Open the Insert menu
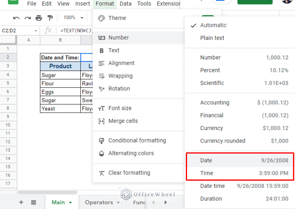295x209 pixels. (83, 3)
